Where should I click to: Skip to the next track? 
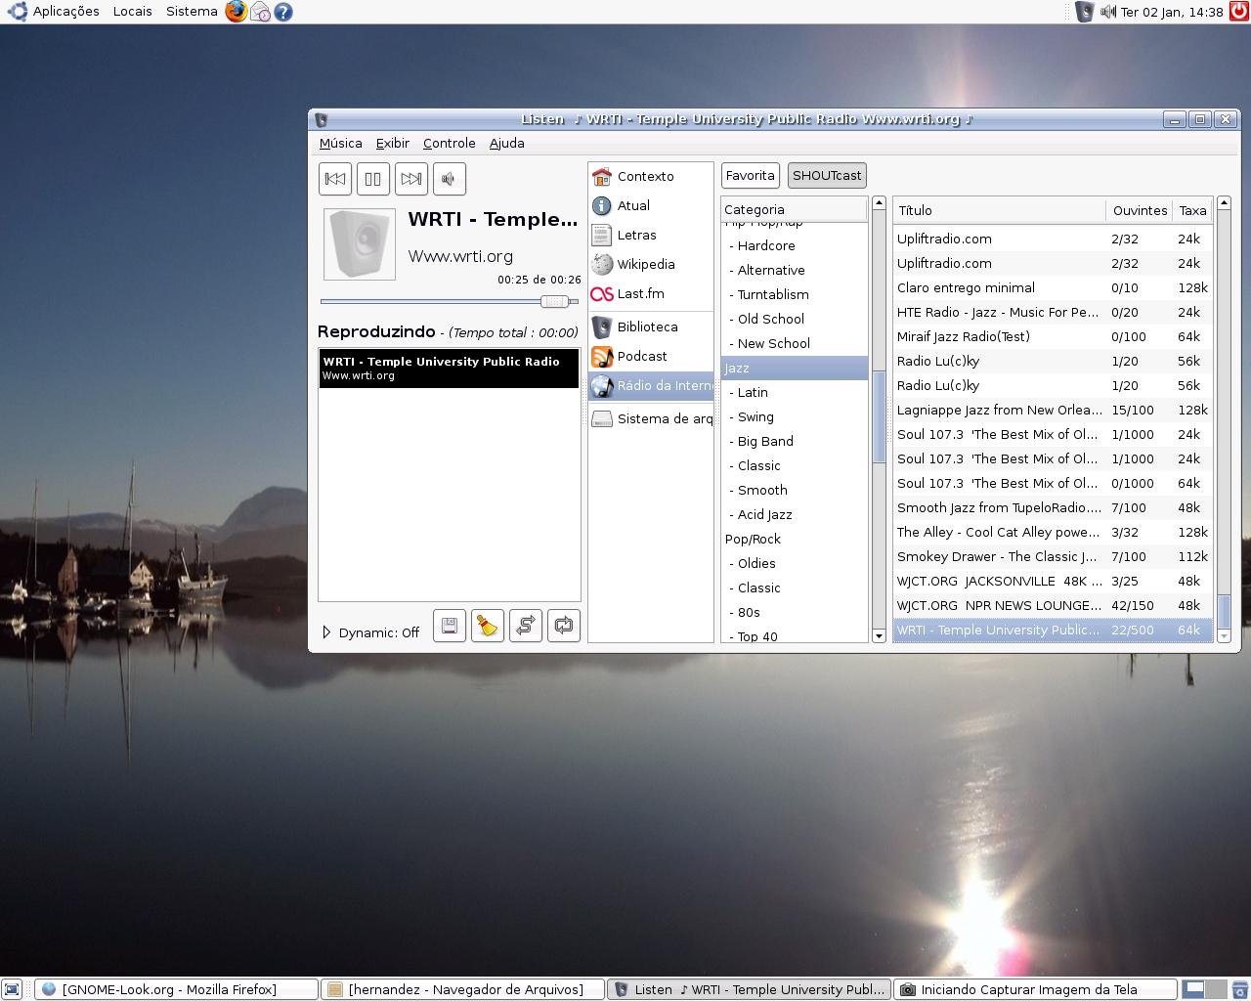(x=411, y=179)
